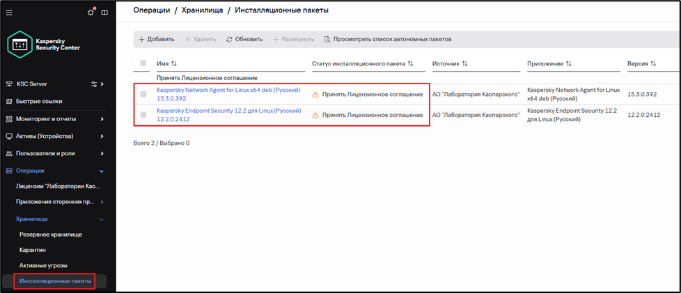Open the hamburger main menu icon
This screenshot has width=681, height=293.
point(9,13)
